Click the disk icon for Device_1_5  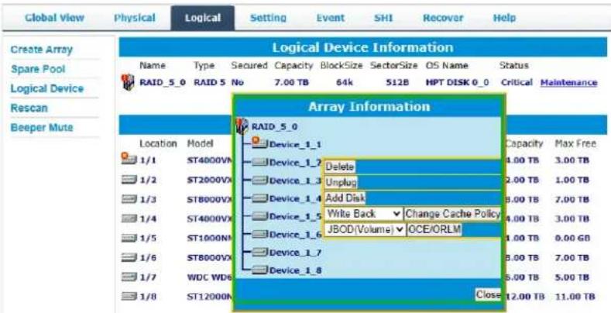pyautogui.click(x=259, y=216)
